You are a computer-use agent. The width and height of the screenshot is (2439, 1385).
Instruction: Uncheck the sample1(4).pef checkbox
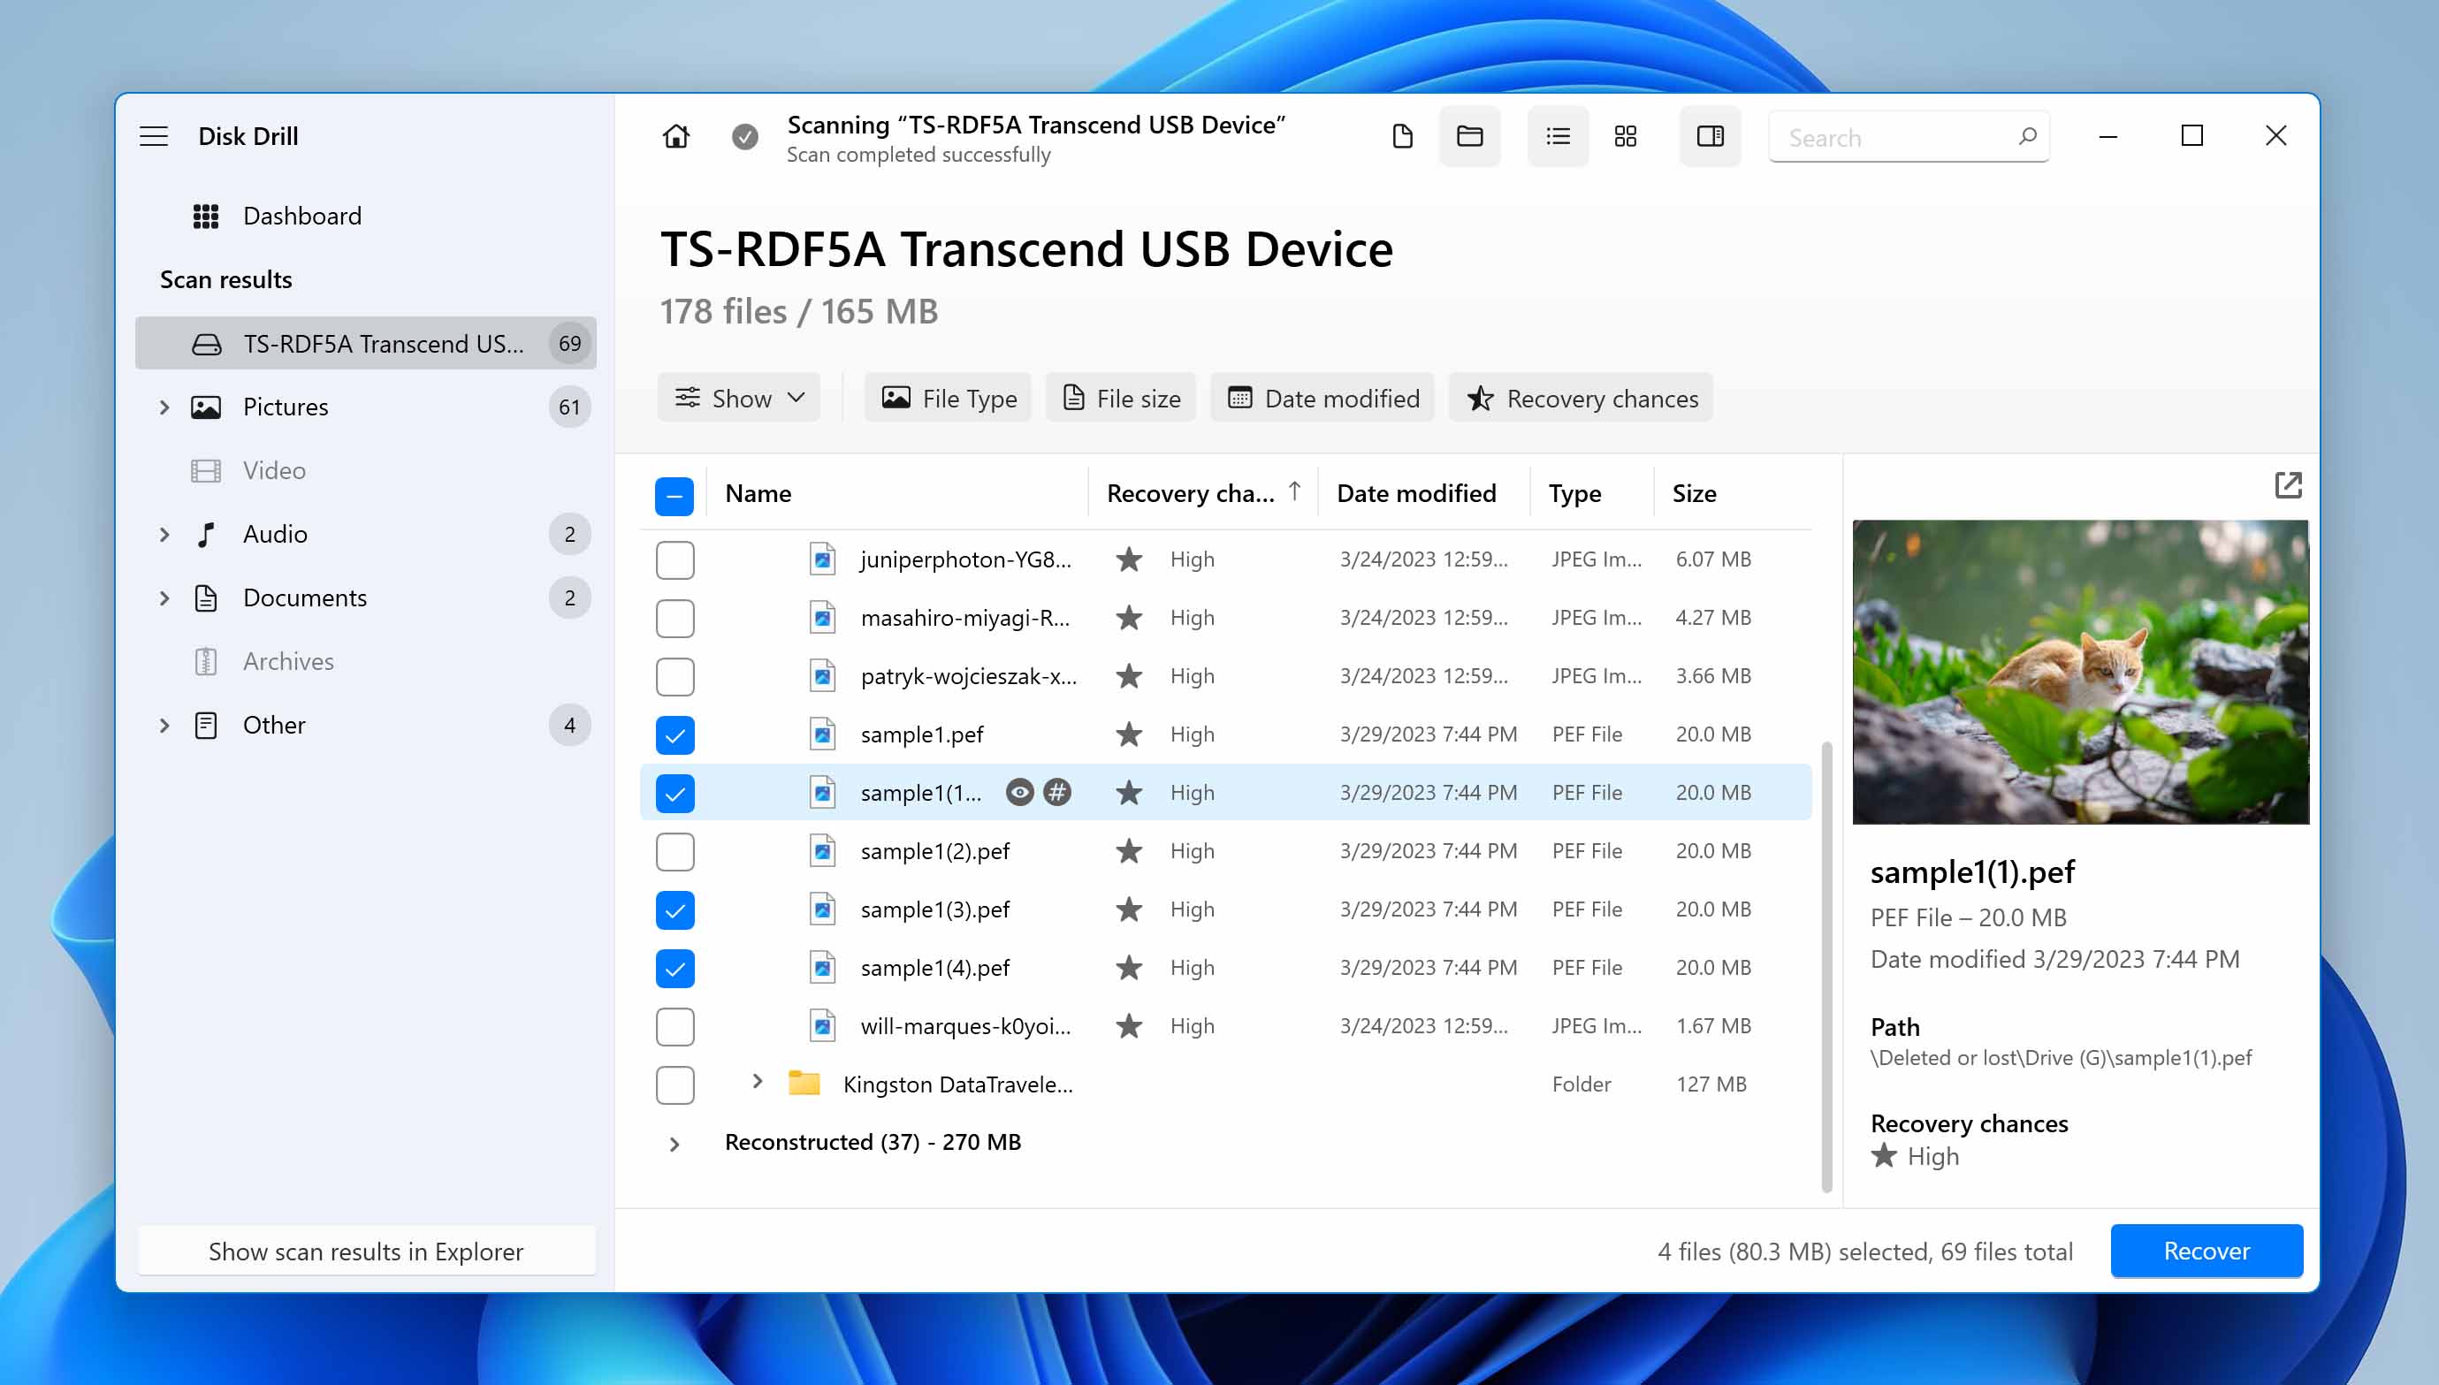pyautogui.click(x=675, y=969)
